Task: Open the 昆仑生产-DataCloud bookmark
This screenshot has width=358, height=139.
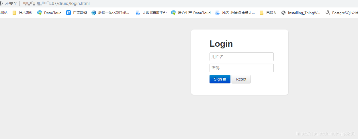Action: click(191, 13)
